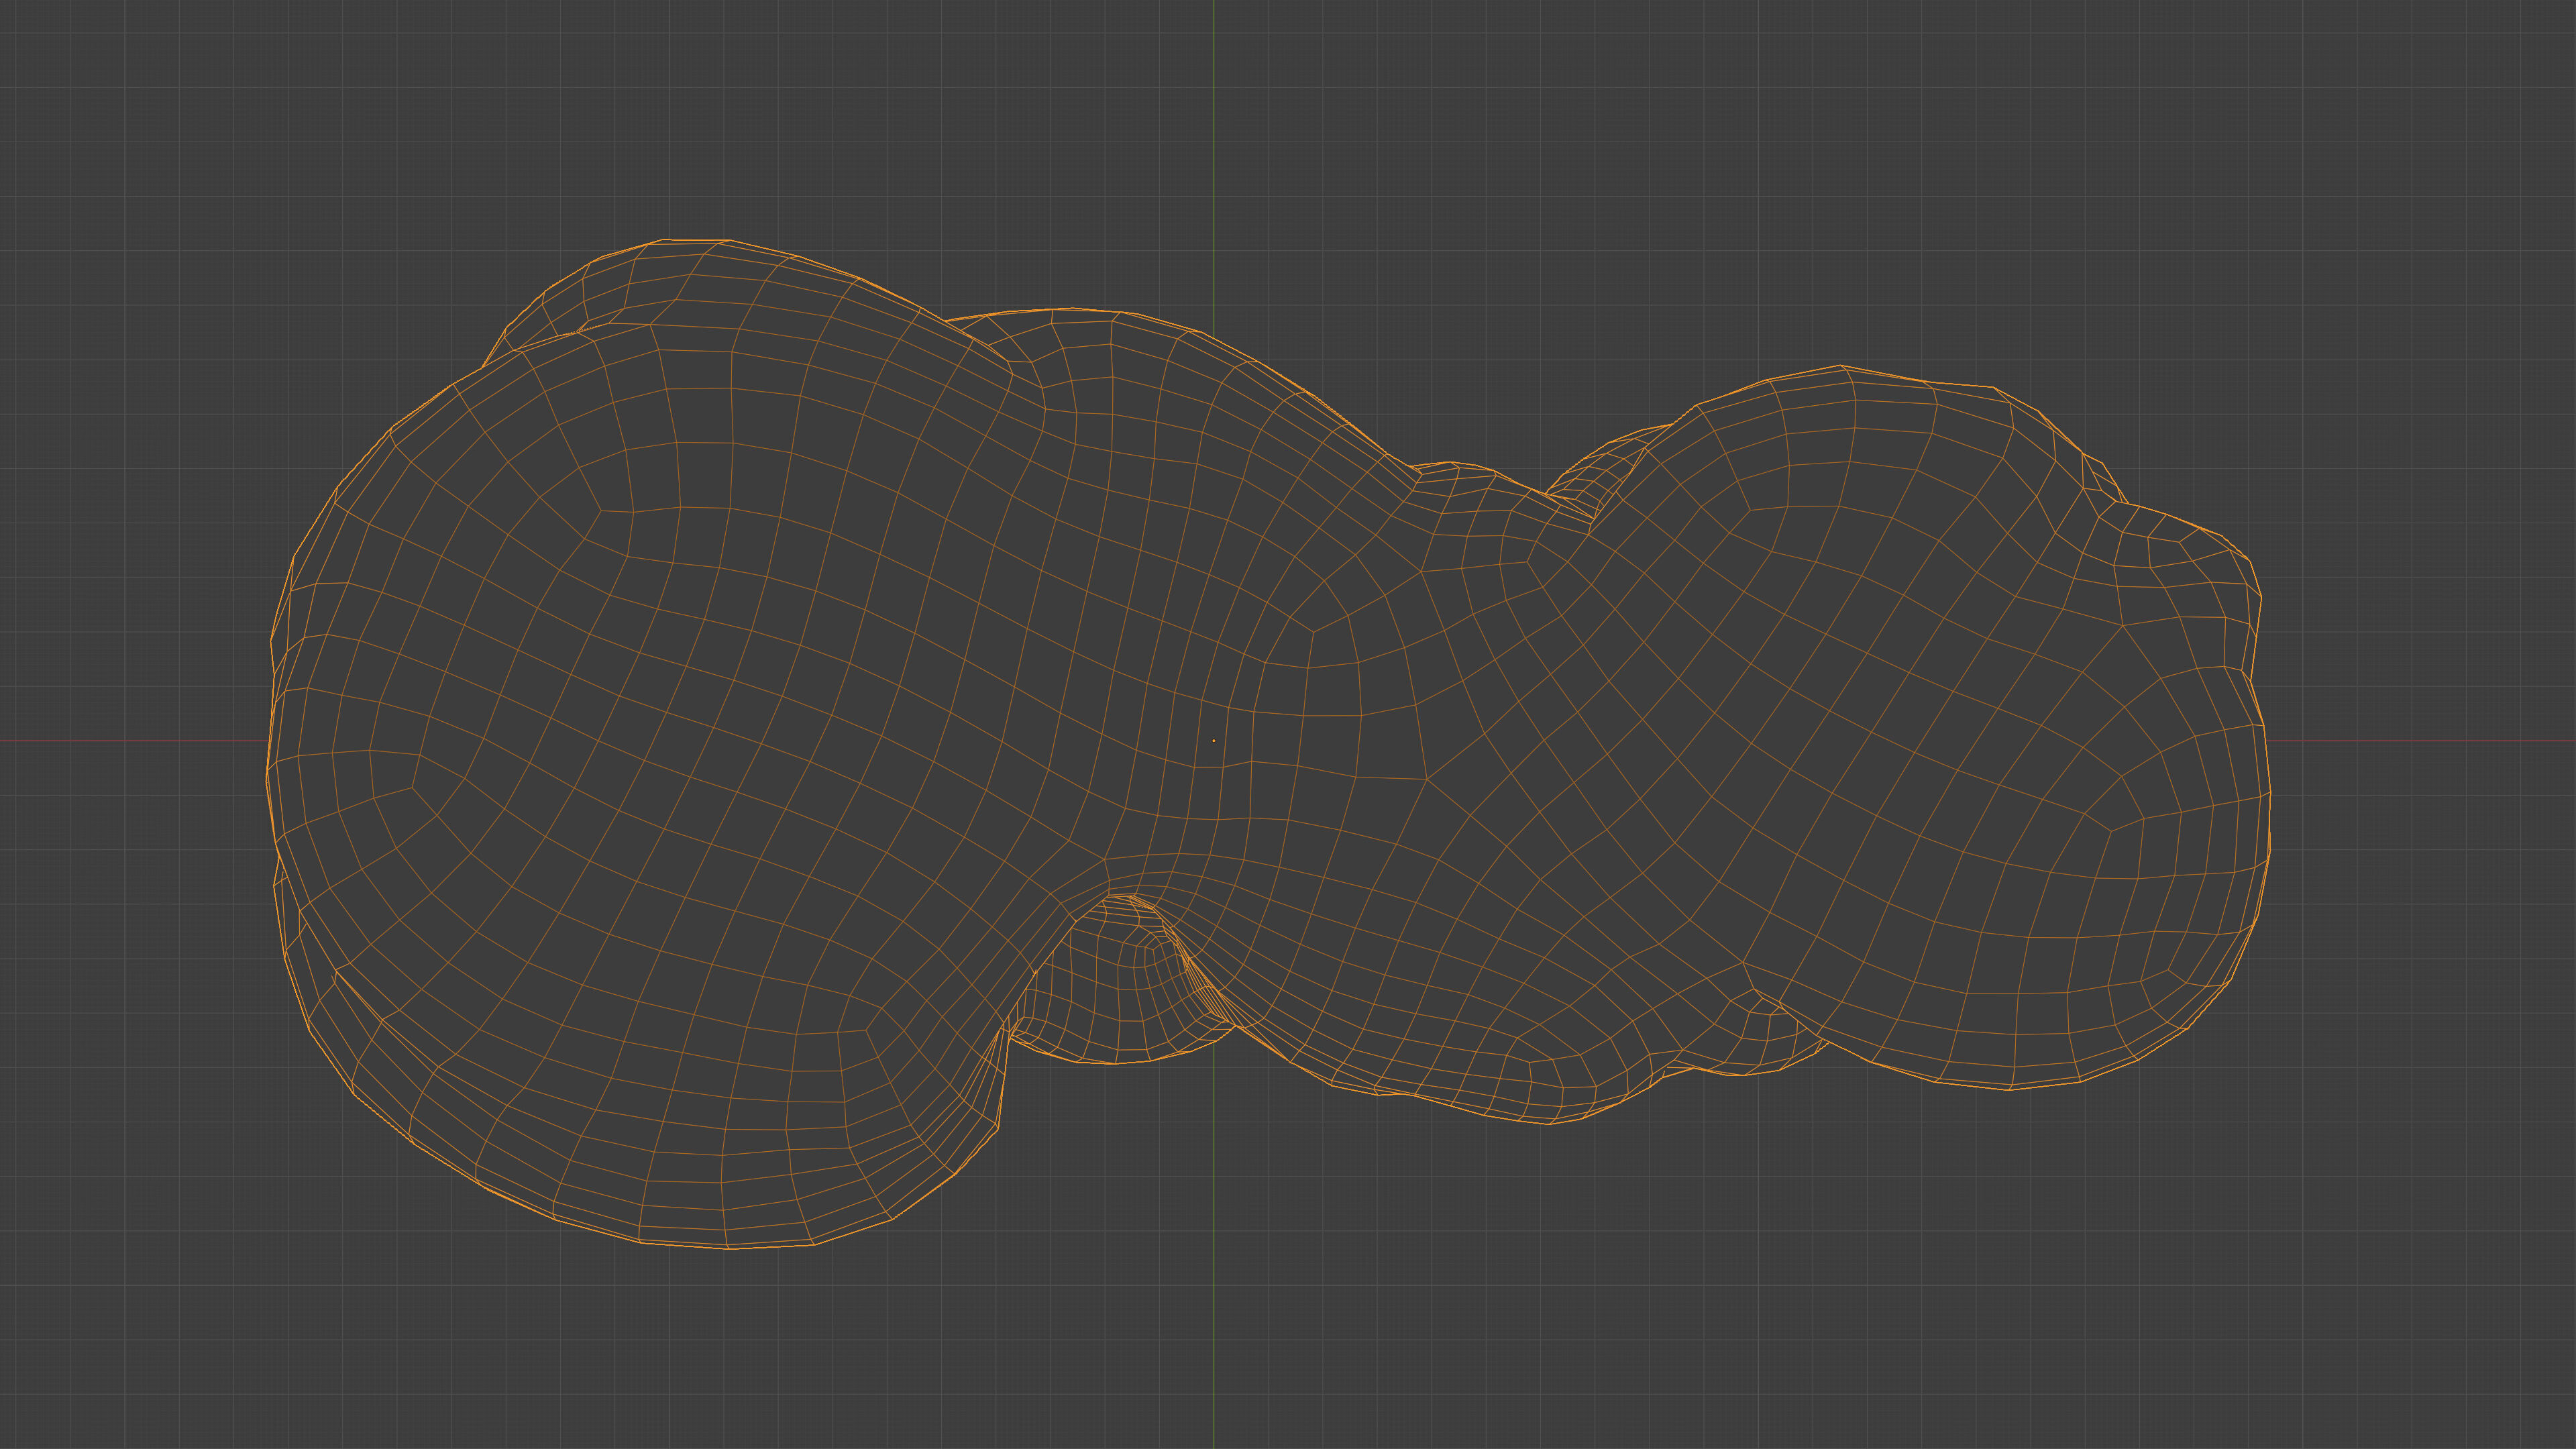Click the bottommost edge of the left lobe
The height and width of the screenshot is (1449, 2576).
click(x=729, y=1248)
